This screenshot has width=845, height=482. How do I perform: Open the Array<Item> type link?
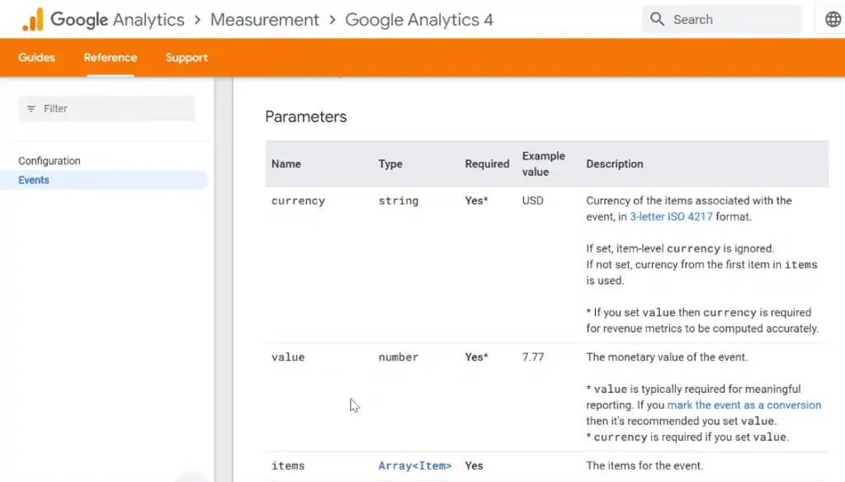[415, 465]
